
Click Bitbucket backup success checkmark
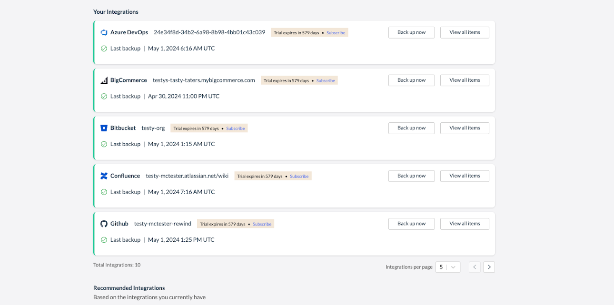pos(104,144)
